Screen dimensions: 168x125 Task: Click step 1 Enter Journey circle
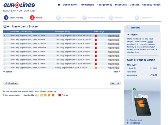[x=6, y=18]
